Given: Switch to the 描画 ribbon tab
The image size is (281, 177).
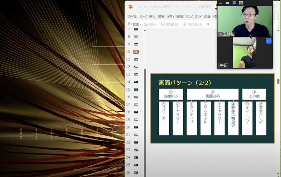Looking at the screenshot, I should pyautogui.click(x=161, y=17).
